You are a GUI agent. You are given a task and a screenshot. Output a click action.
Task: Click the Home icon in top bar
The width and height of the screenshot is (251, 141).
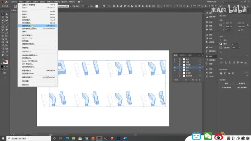(x=6, y=2)
